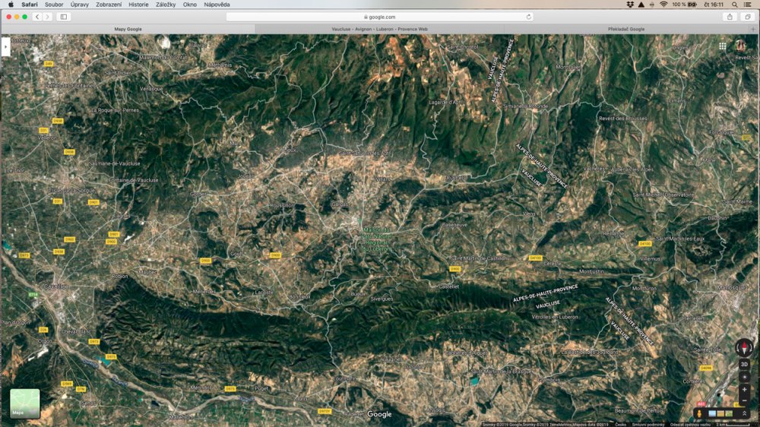The height and width of the screenshot is (427, 760).
Task: Click the google.com address field
Action: coord(379,17)
